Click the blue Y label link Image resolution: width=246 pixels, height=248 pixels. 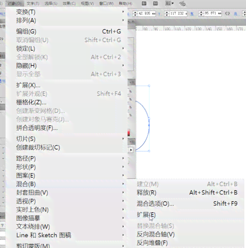(159, 14)
